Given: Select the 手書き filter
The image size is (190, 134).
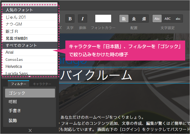Looking at the screenshot, I should [x=30, y=111].
